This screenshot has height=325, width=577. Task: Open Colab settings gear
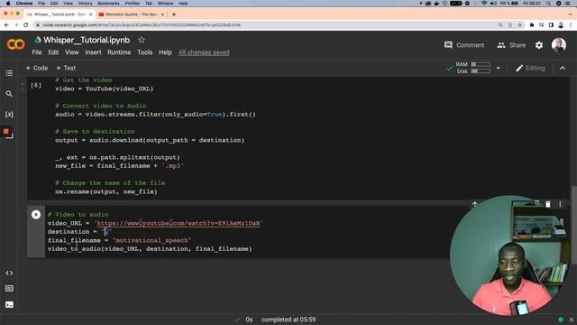click(539, 45)
